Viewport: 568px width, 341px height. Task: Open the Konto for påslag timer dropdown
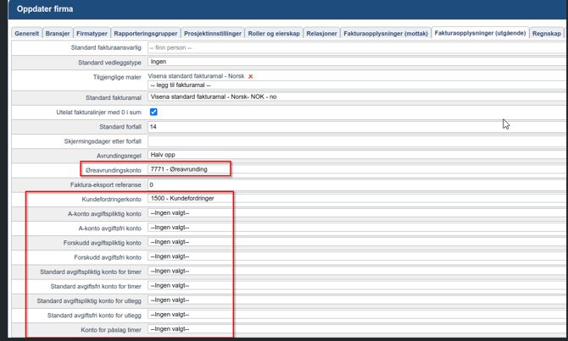188,329
